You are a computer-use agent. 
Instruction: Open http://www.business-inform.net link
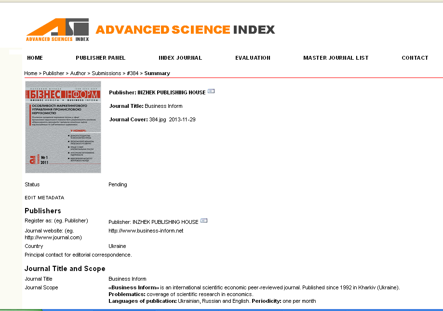pyautogui.click(x=146, y=231)
